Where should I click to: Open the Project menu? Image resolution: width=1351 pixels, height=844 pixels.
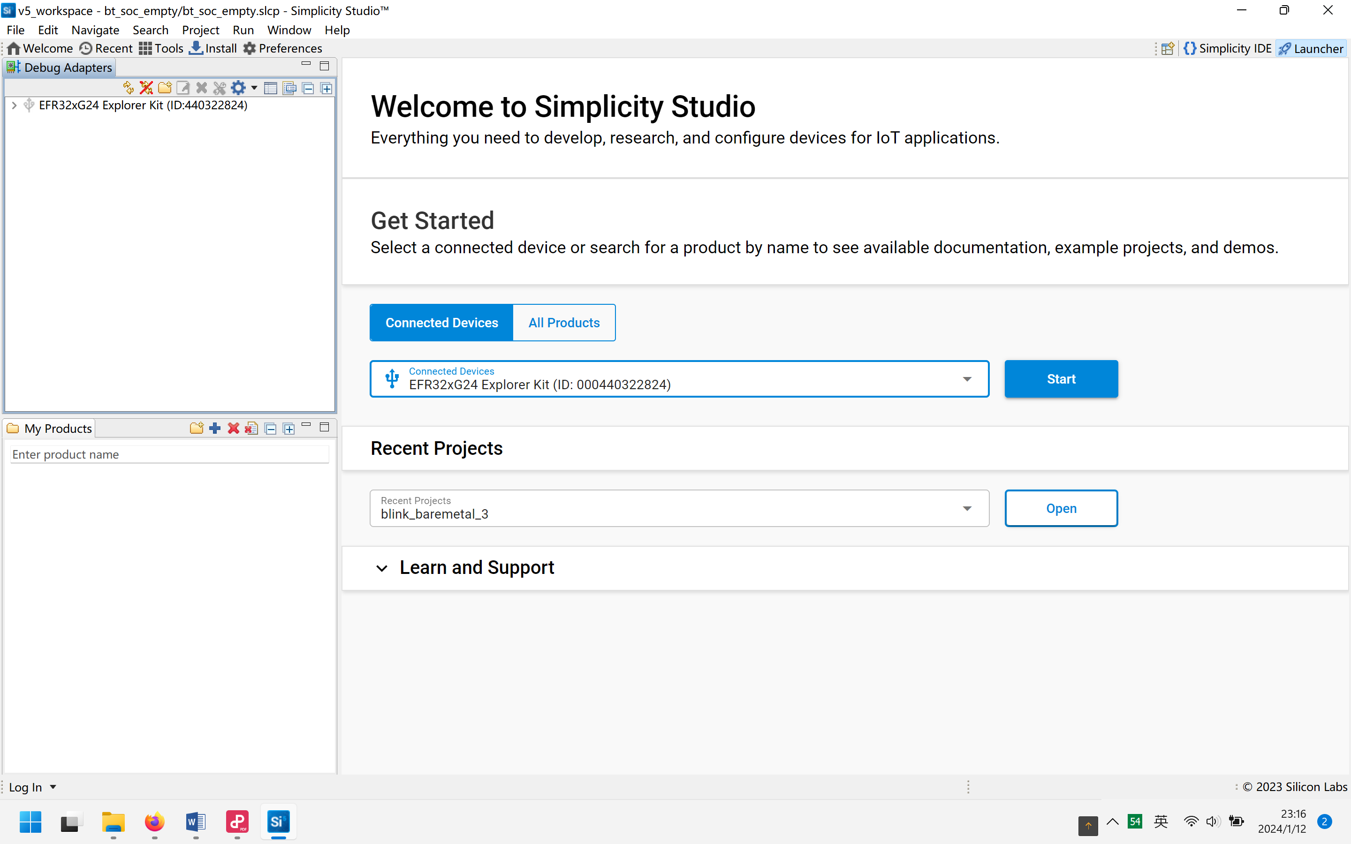(x=200, y=30)
